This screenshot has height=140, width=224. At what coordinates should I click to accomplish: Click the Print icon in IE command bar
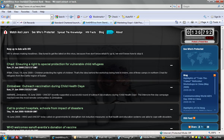192,22
